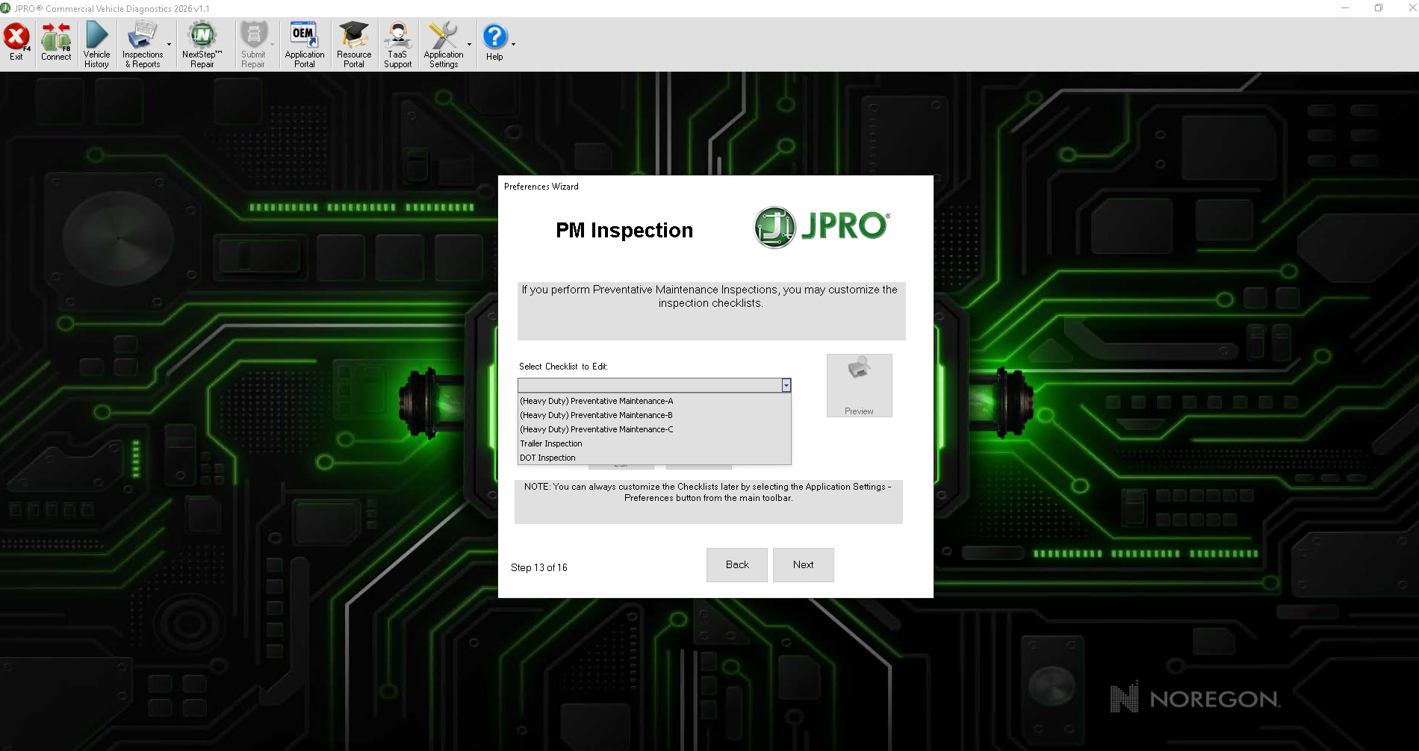Expand Inspections & Reports dropdown arrow
This screenshot has height=751, width=1419.
pyautogui.click(x=170, y=45)
